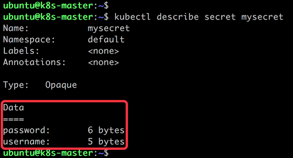Click the ==== separator under Data
Image resolution: width=293 pixels, height=158 pixels.
click(14, 119)
